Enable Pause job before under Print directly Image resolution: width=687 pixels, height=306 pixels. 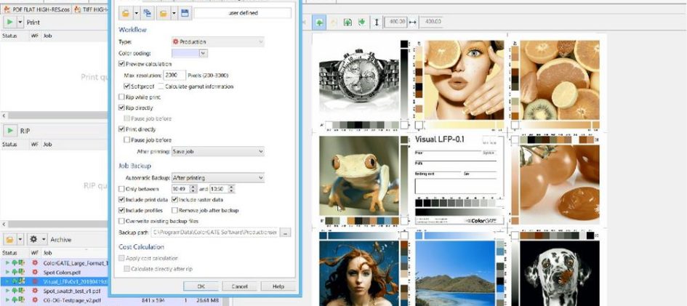(x=127, y=140)
